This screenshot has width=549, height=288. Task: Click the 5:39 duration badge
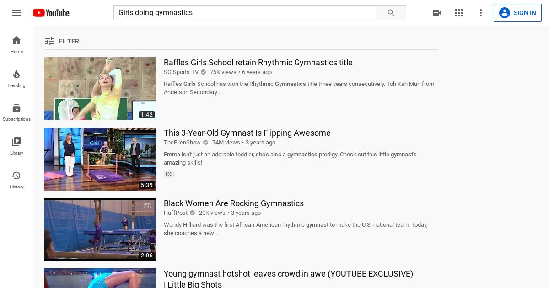147,185
